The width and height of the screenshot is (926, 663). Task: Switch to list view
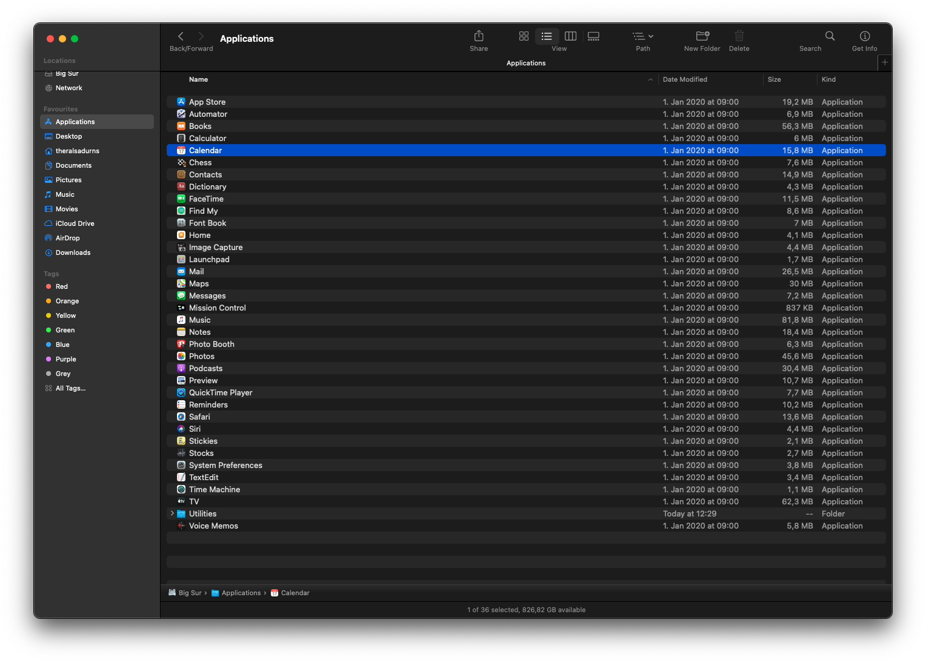tap(547, 36)
